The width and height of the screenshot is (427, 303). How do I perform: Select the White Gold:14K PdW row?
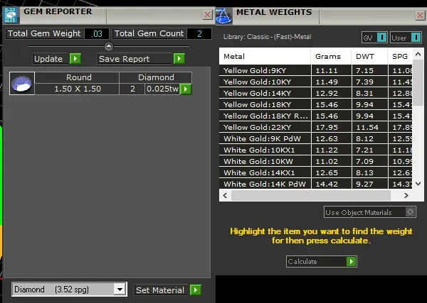[x=316, y=184]
